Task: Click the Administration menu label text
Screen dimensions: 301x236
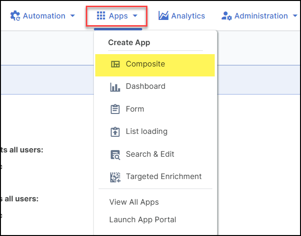Action: click(x=261, y=16)
